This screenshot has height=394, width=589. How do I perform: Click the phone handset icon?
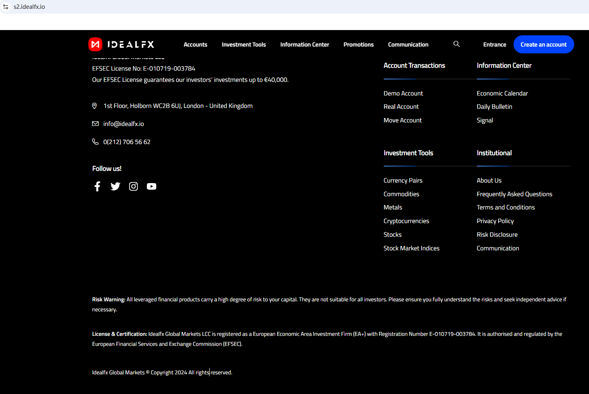(95, 142)
